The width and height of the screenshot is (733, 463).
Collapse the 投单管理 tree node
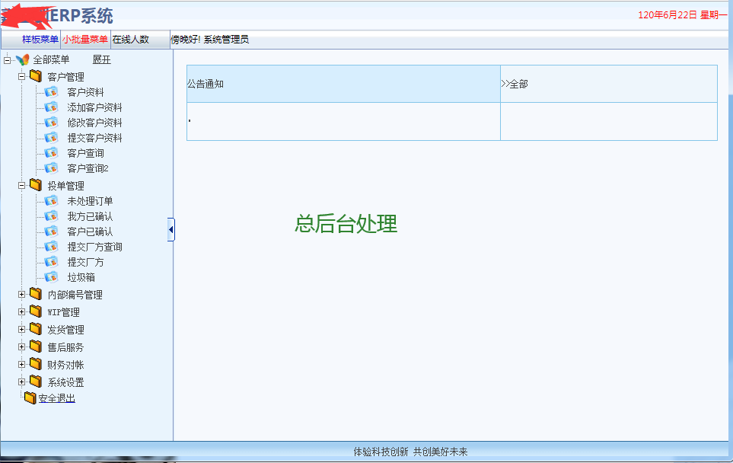coord(22,185)
